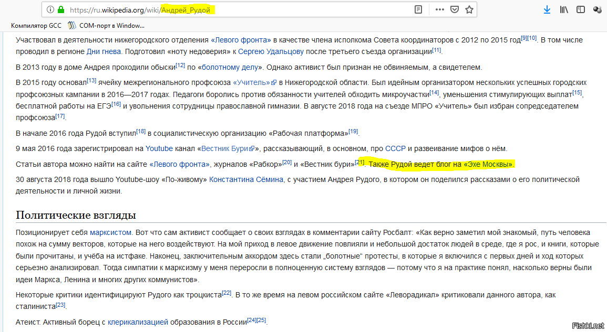Open the Сергею Удальцову link
Viewport: 607px width, 332px height.
coord(271,52)
